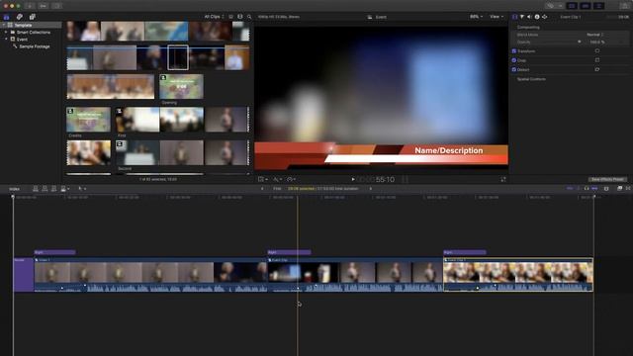The width and height of the screenshot is (633, 356).
Task: Show or hide the Browser panel
Action: click(x=572, y=6)
